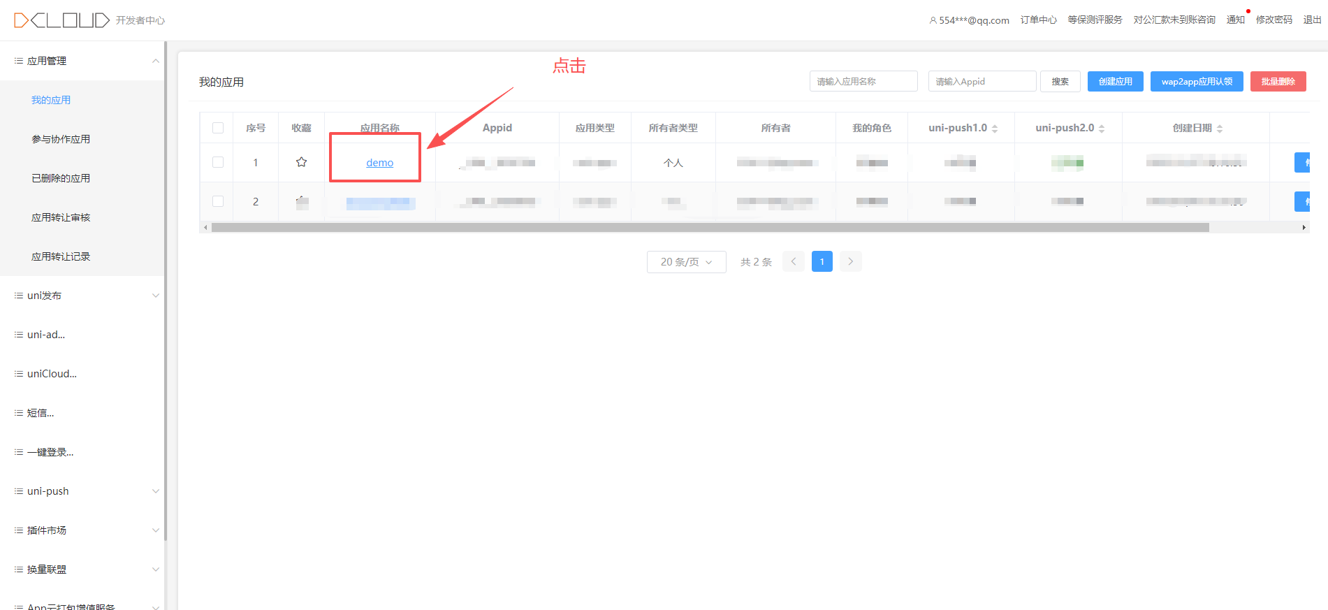Image resolution: width=1328 pixels, height=610 pixels.
Task: Open the 20 条/页 page size dropdown
Action: pos(686,262)
